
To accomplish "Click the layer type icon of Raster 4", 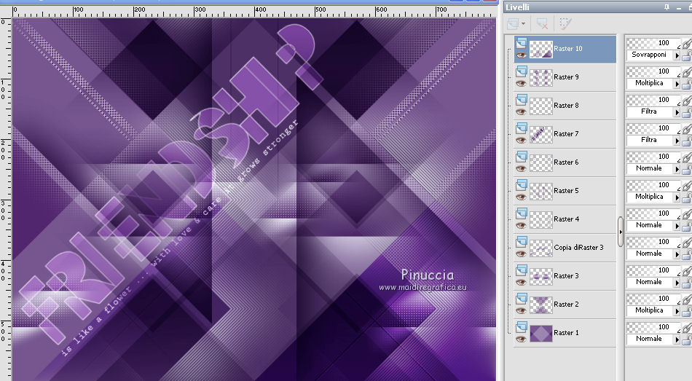I will 522,213.
